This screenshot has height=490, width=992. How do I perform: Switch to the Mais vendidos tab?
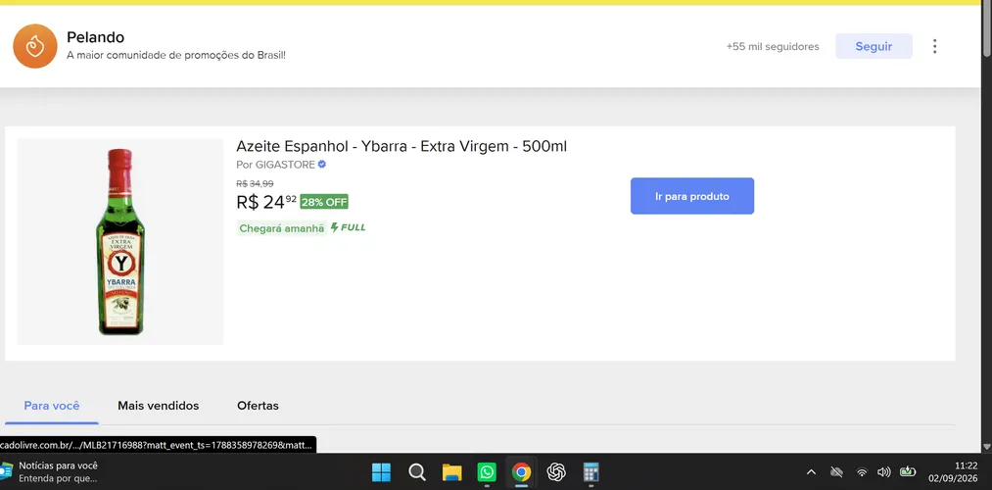click(x=159, y=406)
